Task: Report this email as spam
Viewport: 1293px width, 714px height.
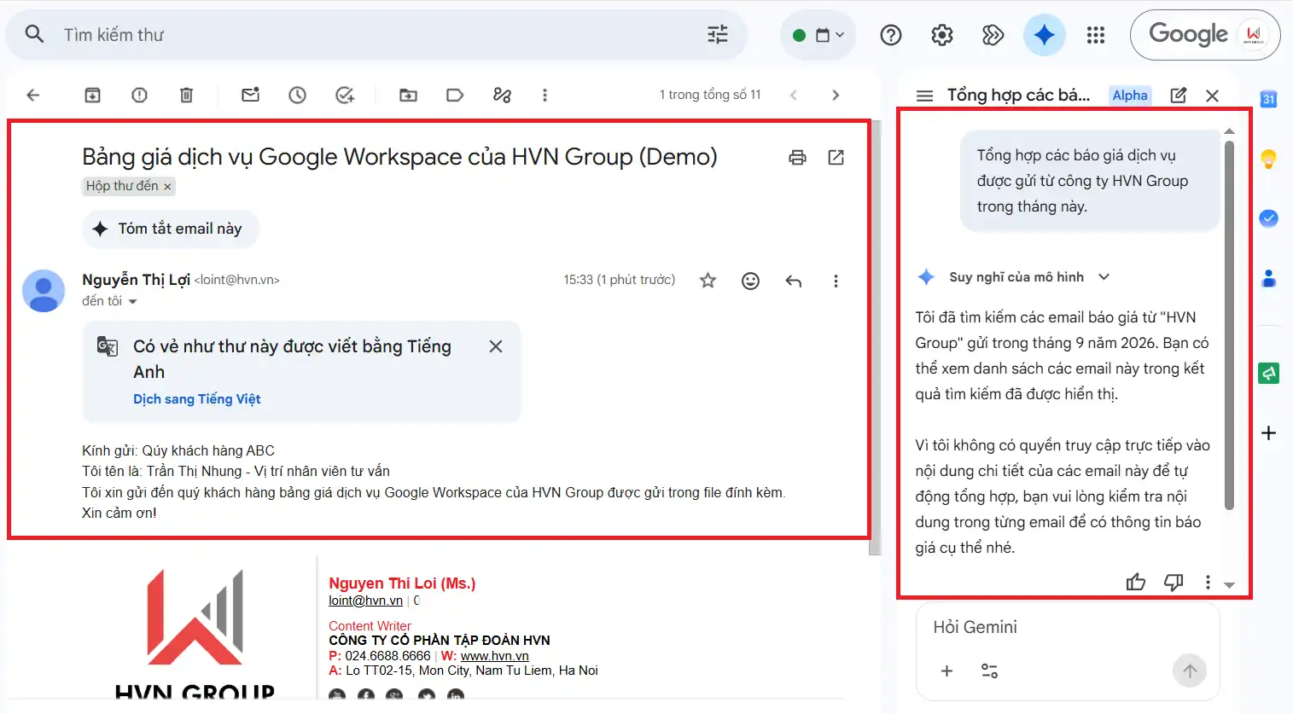Action: (139, 95)
